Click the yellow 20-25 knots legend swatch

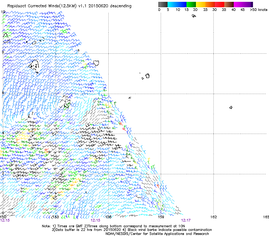201,4
